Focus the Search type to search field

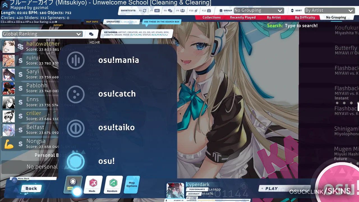[x=301, y=26]
